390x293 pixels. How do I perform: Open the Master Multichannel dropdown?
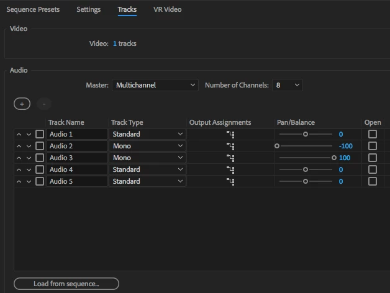coord(155,85)
